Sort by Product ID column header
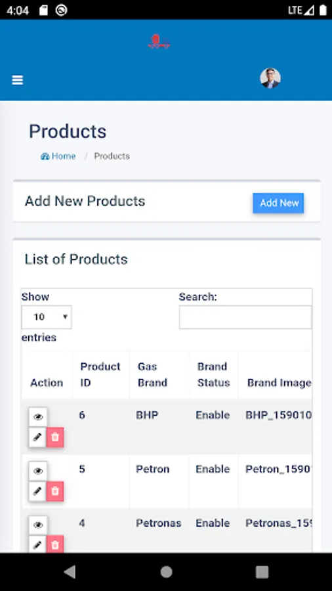Viewport: 332px width, 591px height. click(100, 375)
